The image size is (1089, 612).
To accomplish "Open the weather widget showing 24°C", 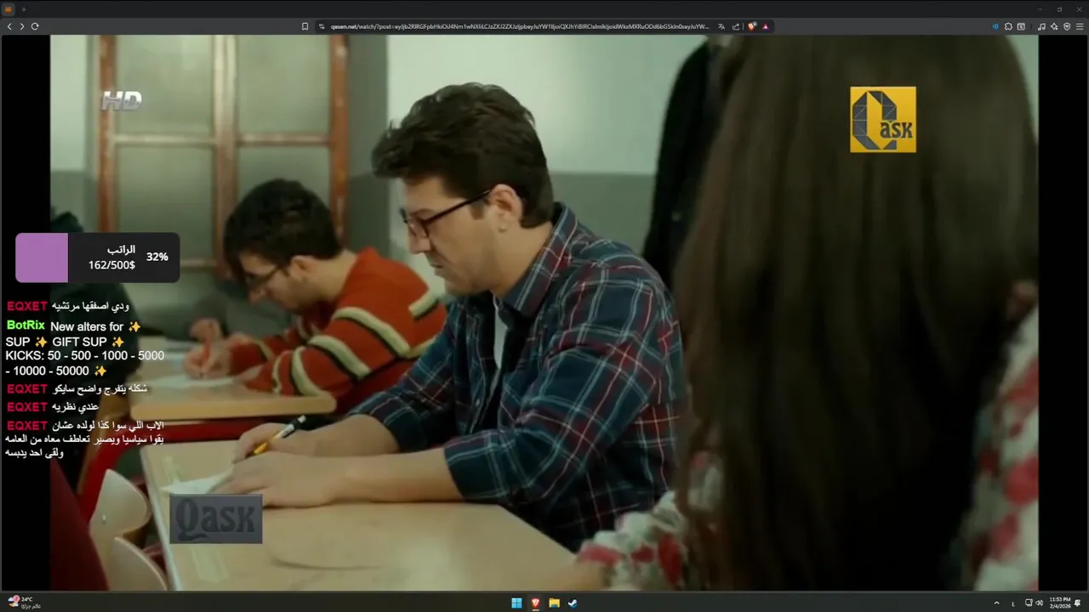I will point(24,603).
